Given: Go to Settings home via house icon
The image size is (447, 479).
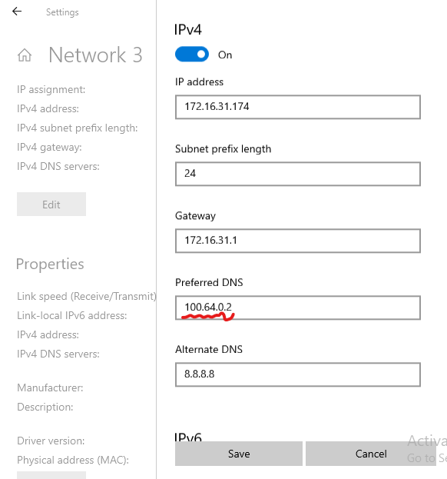Looking at the screenshot, I should pyautogui.click(x=25, y=55).
